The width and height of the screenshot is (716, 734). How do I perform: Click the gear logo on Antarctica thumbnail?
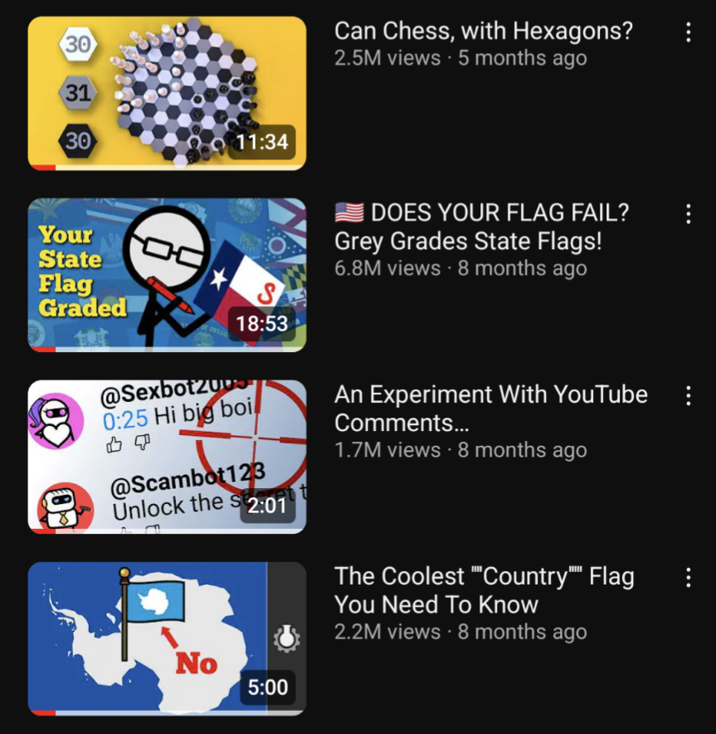[x=286, y=638]
